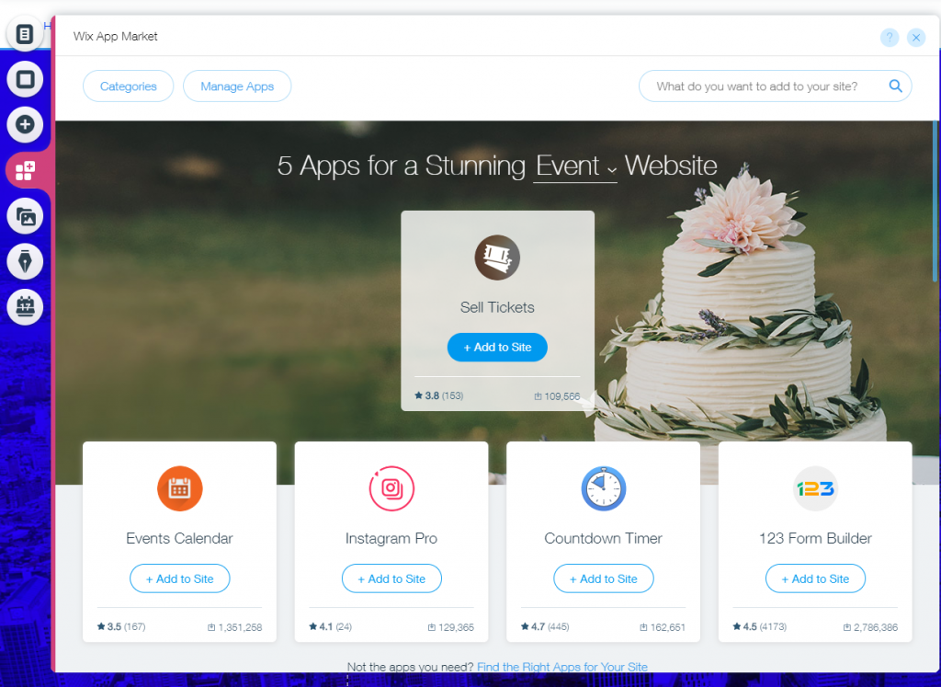This screenshot has height=687, width=941.
Task: Click the 1,351,258 installs count
Action: (x=234, y=627)
